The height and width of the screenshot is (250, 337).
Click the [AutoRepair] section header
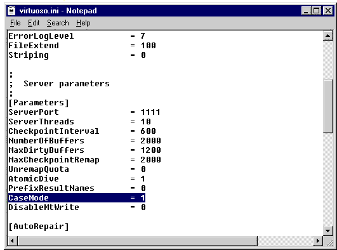tap(39, 227)
